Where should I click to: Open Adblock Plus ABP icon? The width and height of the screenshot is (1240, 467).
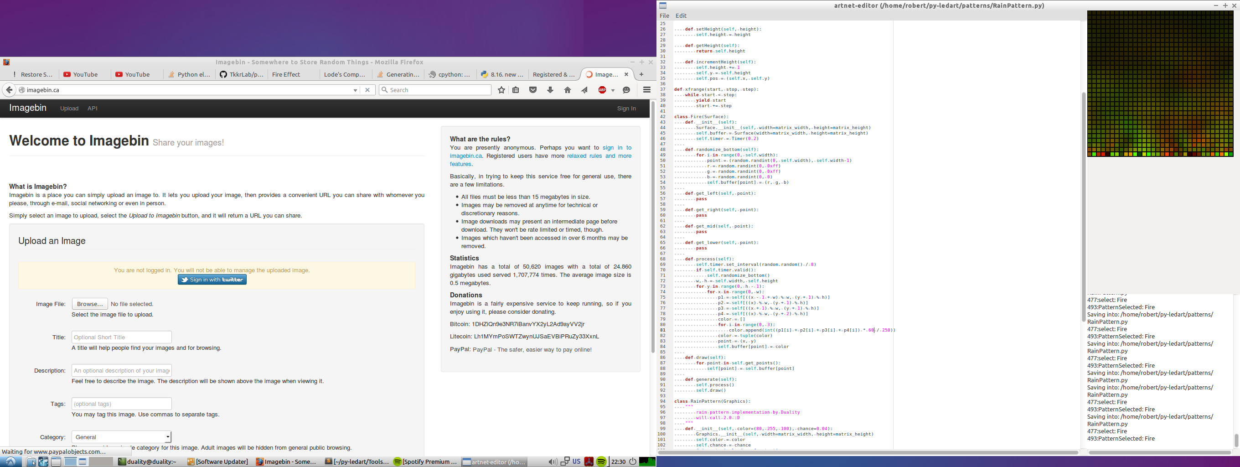602,90
